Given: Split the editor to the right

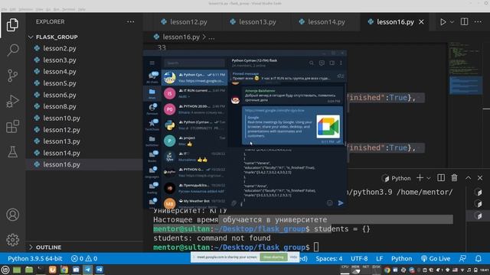Looking at the screenshot, I should pyautogui.click(x=465, y=22).
